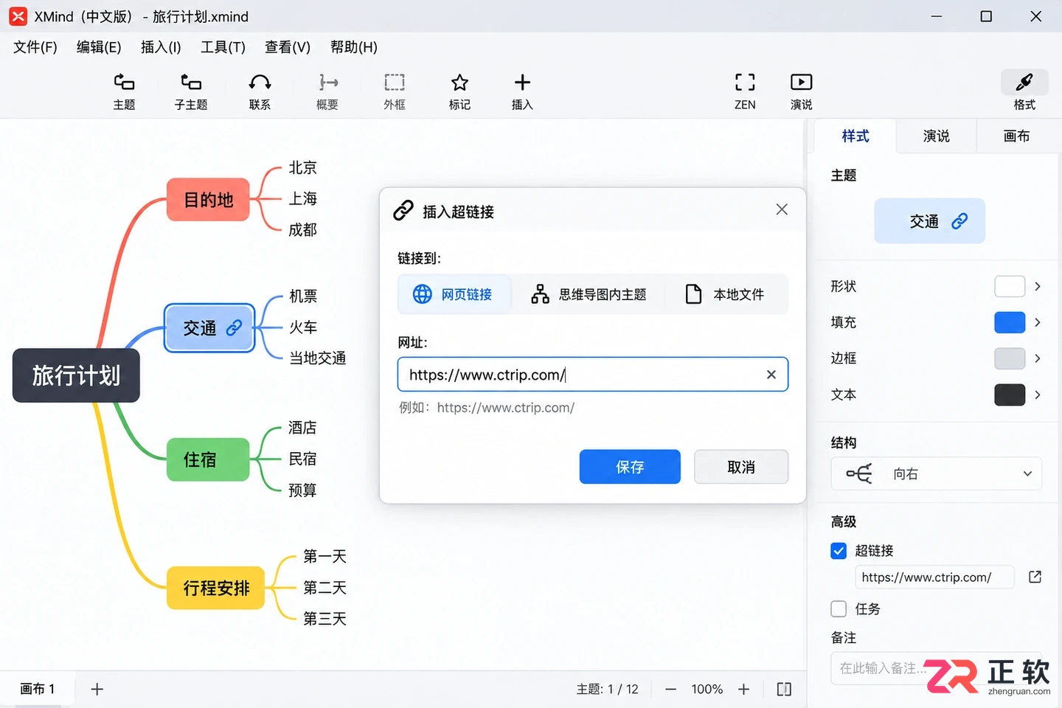Start 演说 presentation mode from toolbar

pos(801,91)
